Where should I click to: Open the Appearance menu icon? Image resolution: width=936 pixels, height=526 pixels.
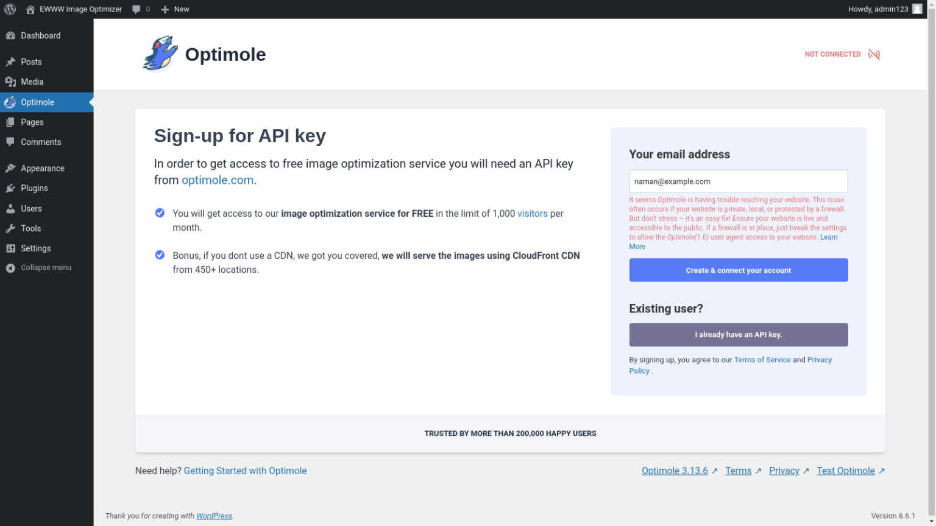click(12, 167)
